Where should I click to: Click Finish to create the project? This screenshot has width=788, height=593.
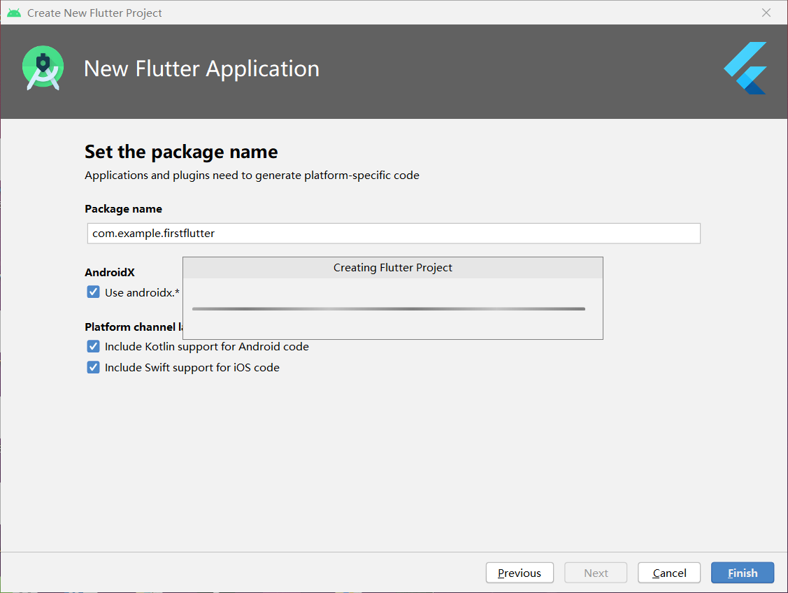[743, 573]
